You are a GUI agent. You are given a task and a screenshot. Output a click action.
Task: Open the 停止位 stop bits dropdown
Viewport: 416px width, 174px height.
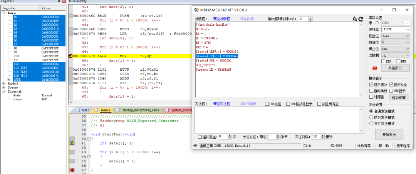point(408,49)
